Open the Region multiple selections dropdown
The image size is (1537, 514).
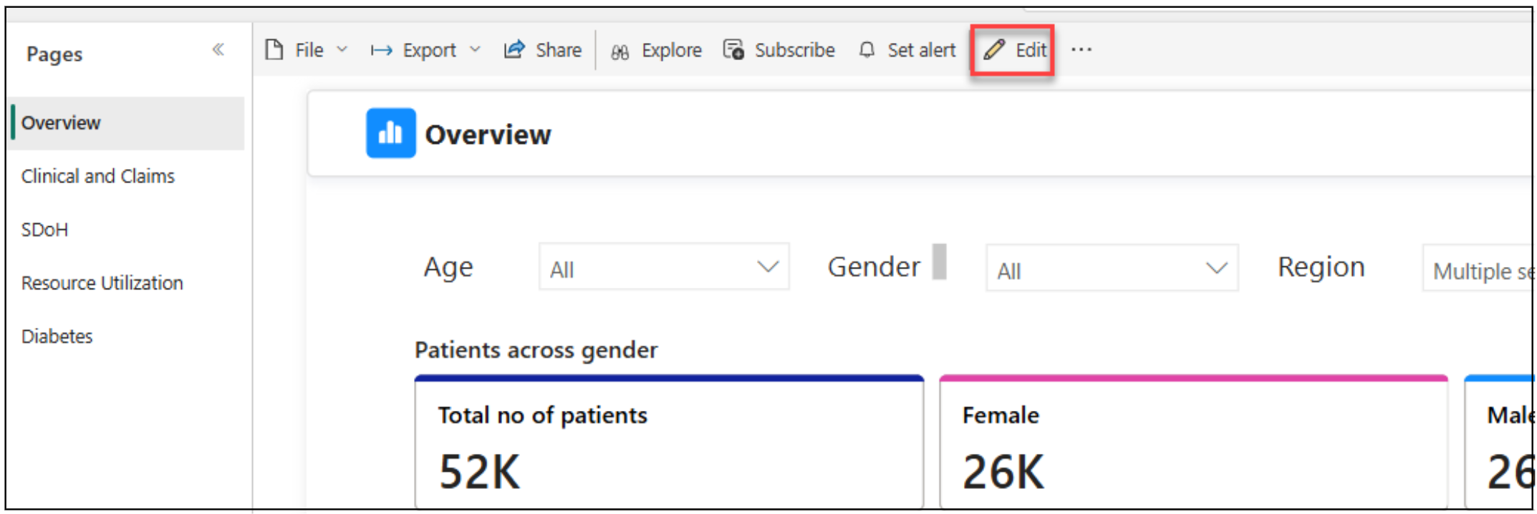coord(1479,268)
